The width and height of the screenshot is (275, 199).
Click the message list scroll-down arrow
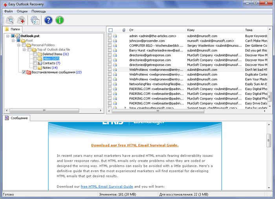(269, 107)
